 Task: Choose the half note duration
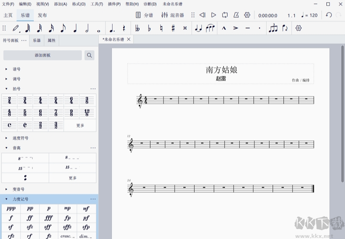[x=87, y=28]
